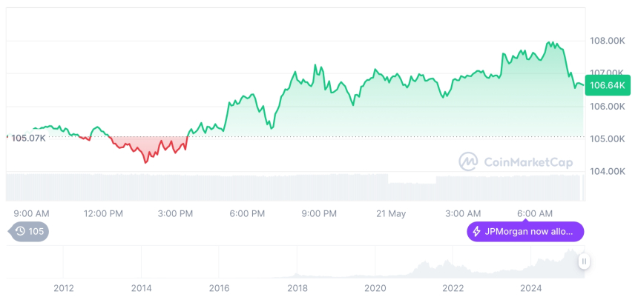This screenshot has height=297, width=638.
Task: Click the 2020 year on the range navigator
Action: [x=375, y=288]
